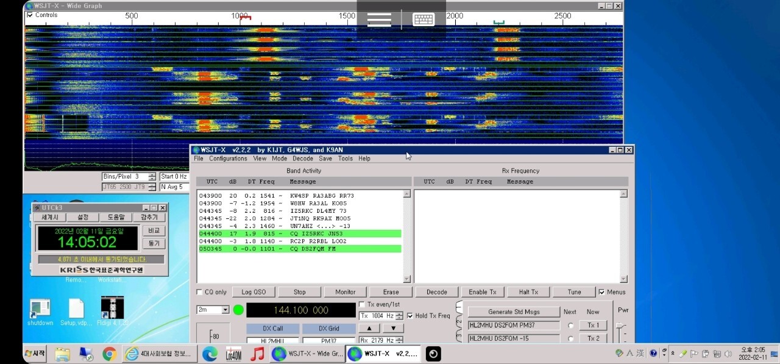Launch the Fldigi desktop shortcut

[113, 312]
